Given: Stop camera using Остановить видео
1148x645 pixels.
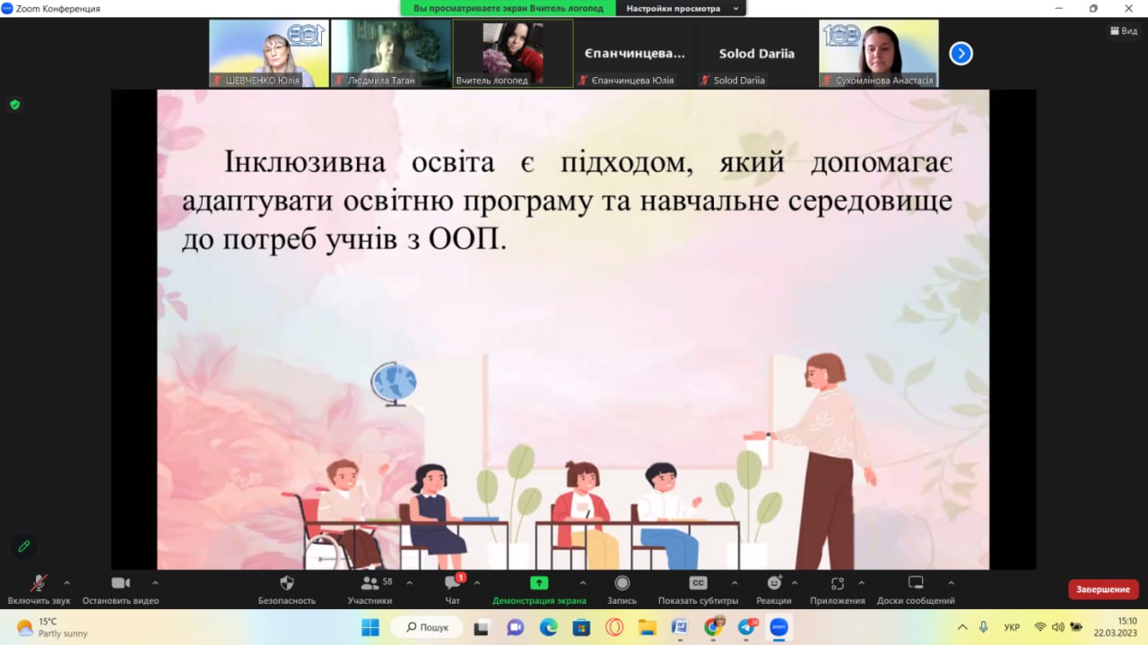Looking at the screenshot, I should tap(120, 584).
